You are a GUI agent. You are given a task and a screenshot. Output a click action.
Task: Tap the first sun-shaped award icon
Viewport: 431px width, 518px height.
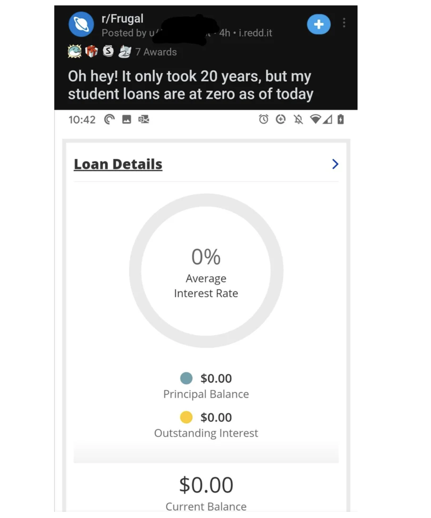(x=74, y=52)
